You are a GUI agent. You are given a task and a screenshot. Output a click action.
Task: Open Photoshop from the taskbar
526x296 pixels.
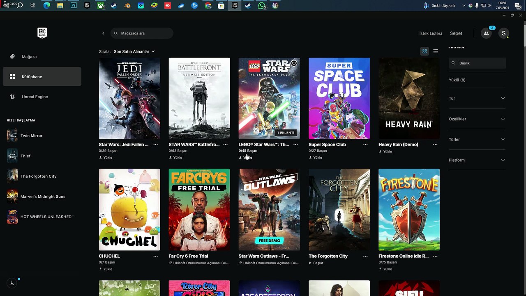74,6
